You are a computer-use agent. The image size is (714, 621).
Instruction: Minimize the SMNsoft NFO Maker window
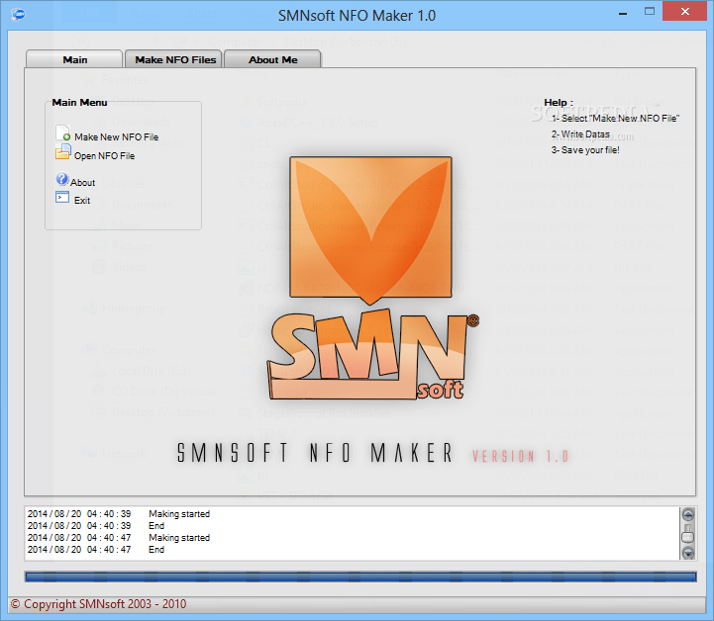coord(623,13)
